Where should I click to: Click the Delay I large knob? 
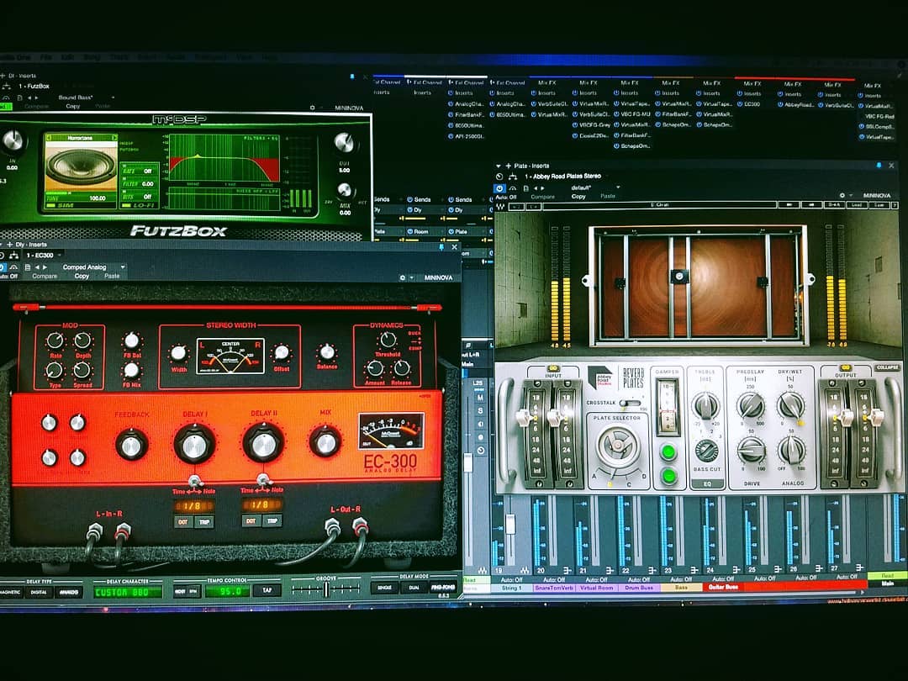point(194,443)
